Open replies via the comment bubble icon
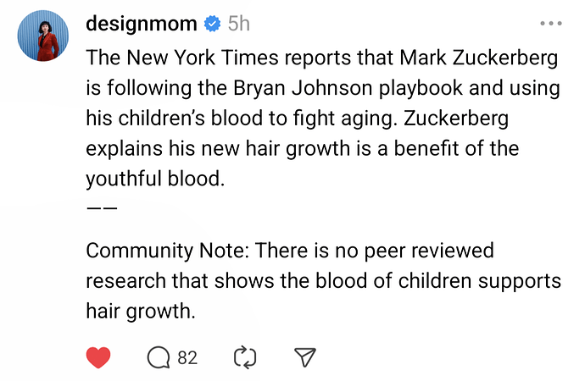 pyautogui.click(x=159, y=357)
